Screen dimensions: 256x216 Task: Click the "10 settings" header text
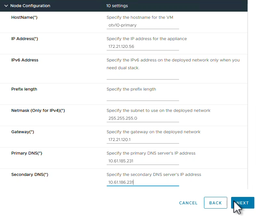117,6
